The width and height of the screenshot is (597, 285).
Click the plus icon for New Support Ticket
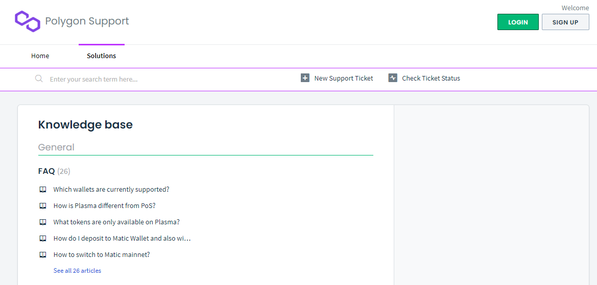(x=305, y=78)
